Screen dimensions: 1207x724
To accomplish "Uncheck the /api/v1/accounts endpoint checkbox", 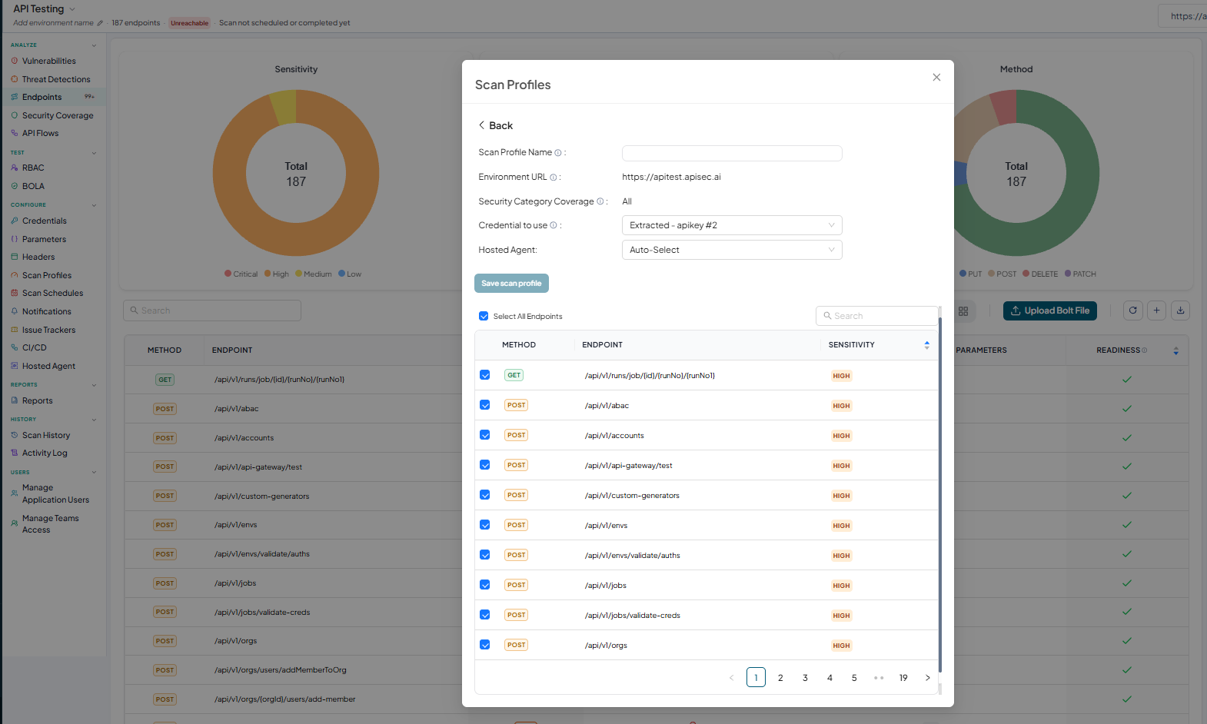I will click(x=484, y=435).
